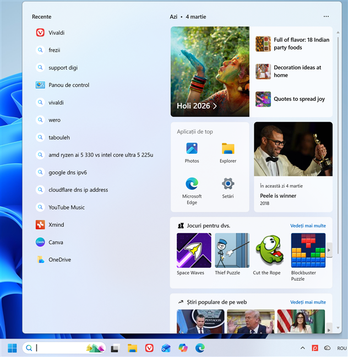This screenshot has height=357, width=348.
Task: Open OneDrive from recent items
Action: (x=59, y=260)
